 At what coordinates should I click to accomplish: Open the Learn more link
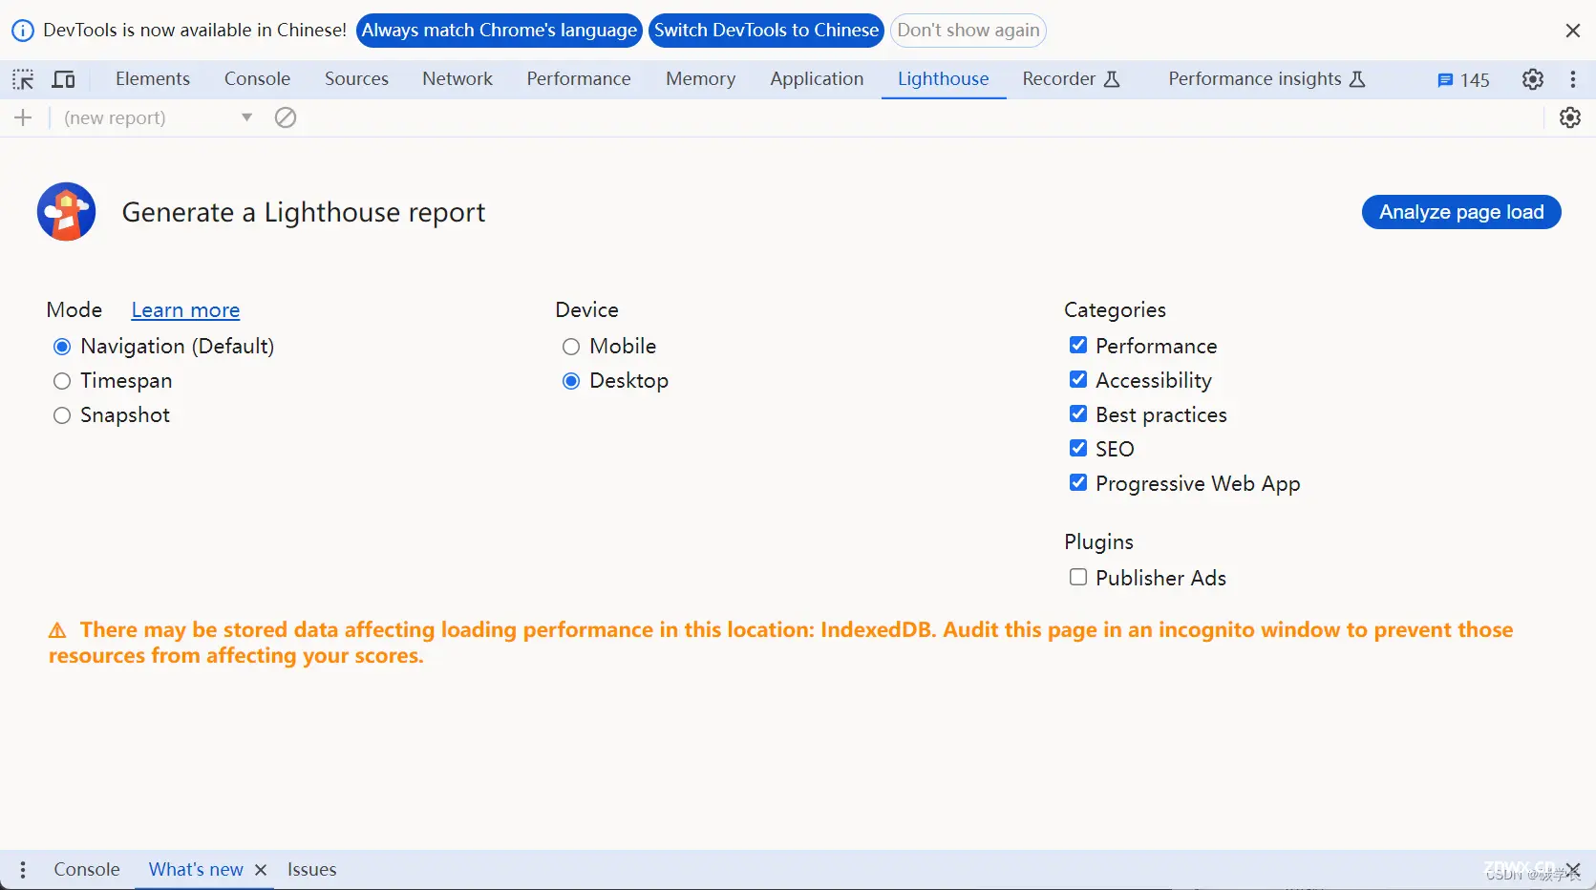coord(185,310)
